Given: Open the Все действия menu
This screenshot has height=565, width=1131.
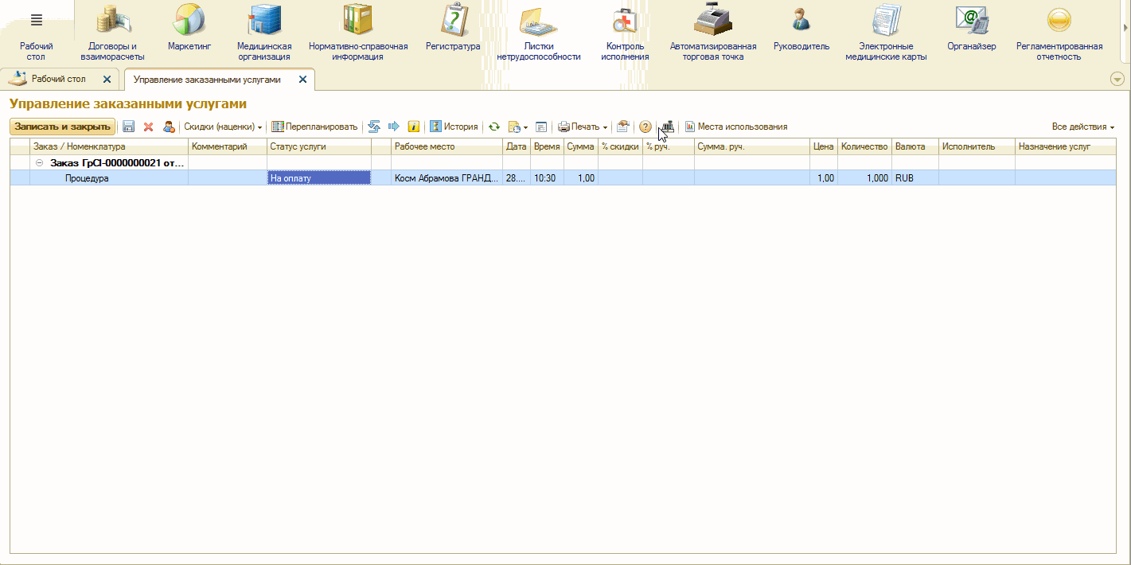Looking at the screenshot, I should [x=1082, y=127].
